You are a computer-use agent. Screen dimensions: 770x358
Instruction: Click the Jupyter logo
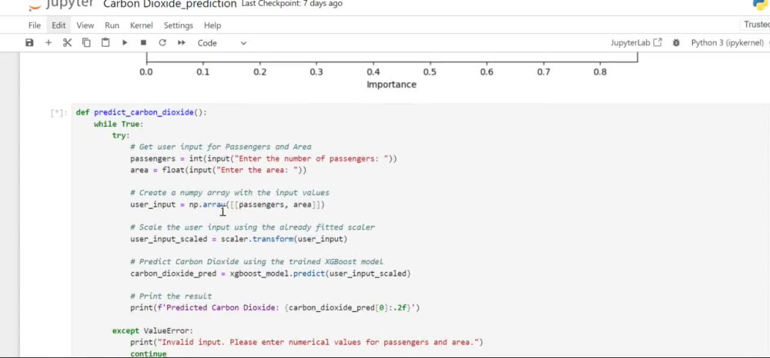[x=62, y=5]
